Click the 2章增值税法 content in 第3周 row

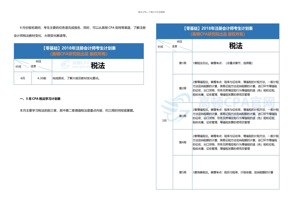pos(236,116)
